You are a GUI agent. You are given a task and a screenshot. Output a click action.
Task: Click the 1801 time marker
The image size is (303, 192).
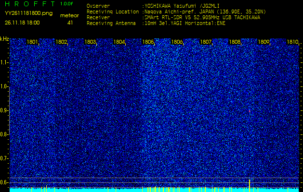[32, 42]
